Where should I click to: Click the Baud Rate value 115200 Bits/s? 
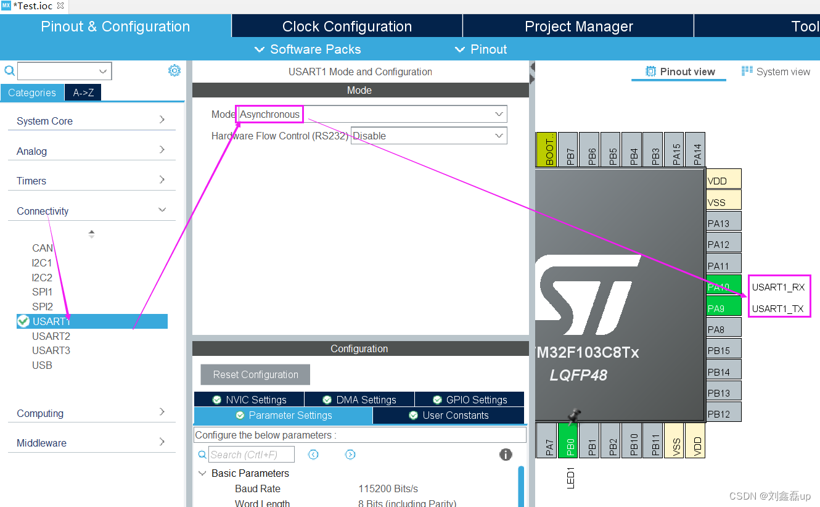pyautogui.click(x=388, y=488)
